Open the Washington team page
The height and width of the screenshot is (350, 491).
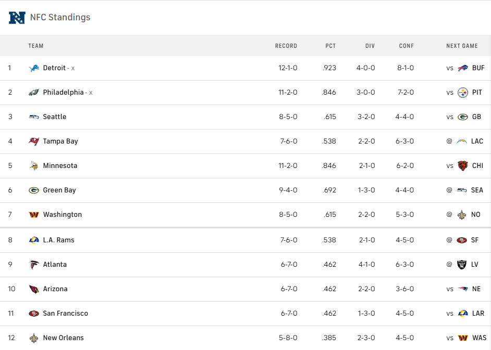(63, 215)
